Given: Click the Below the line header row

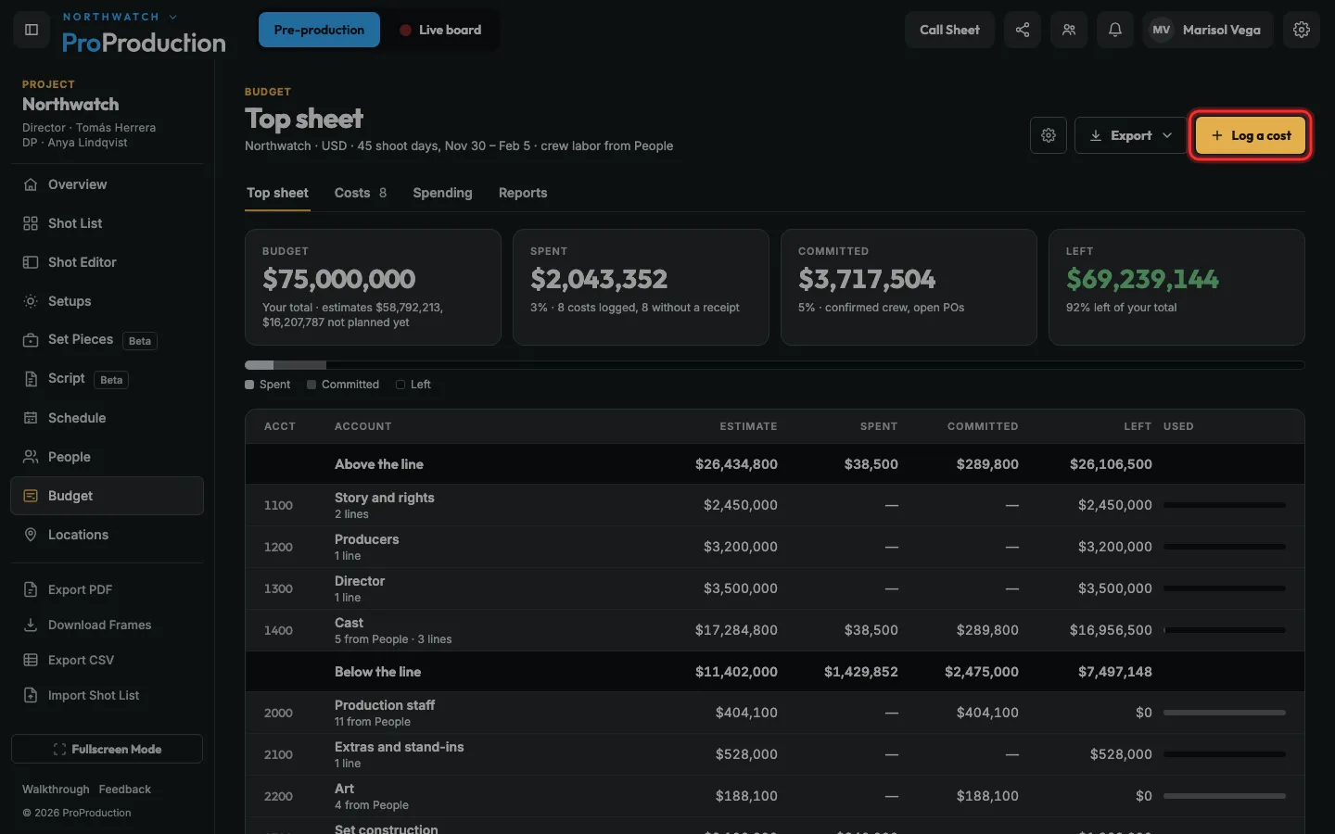Looking at the screenshot, I should click(774, 672).
